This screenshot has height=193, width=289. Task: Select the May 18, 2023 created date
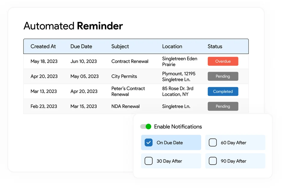point(44,61)
